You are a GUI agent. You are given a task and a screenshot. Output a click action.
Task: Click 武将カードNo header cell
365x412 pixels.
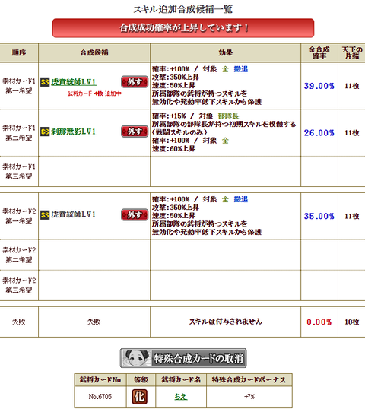pyautogui.click(x=100, y=379)
